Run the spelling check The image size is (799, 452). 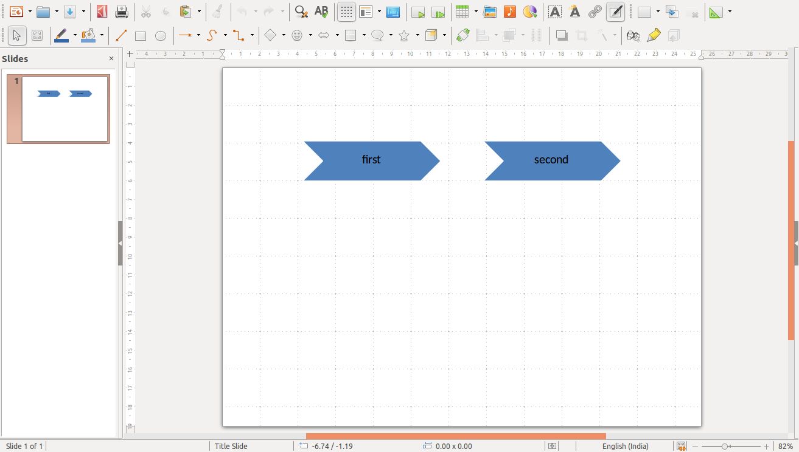(x=321, y=12)
